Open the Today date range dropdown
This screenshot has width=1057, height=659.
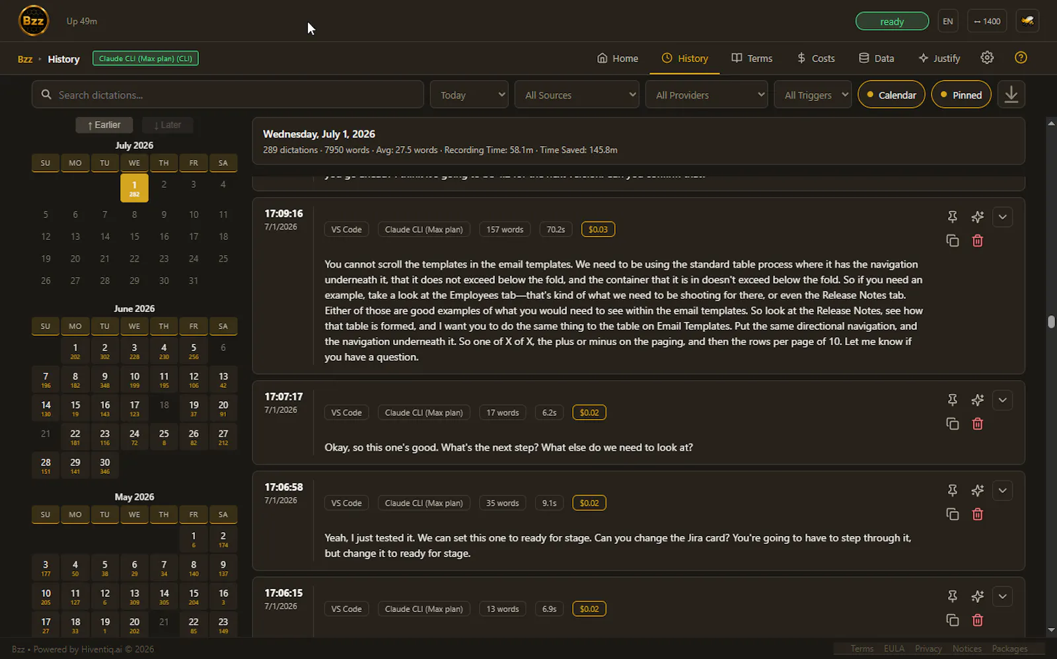(469, 95)
